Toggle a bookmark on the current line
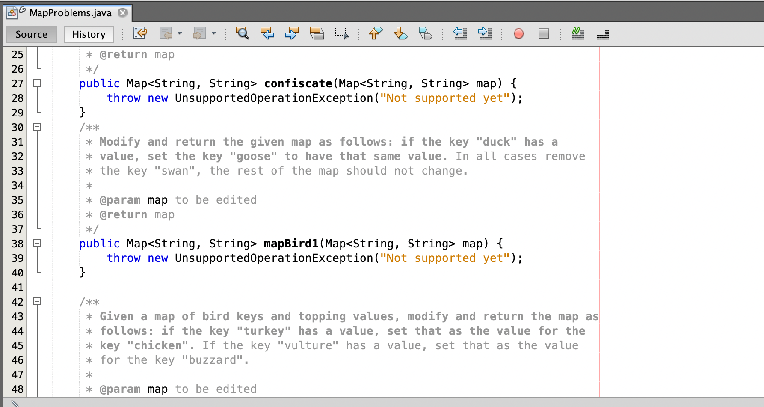The image size is (764, 407). pyautogui.click(x=425, y=33)
